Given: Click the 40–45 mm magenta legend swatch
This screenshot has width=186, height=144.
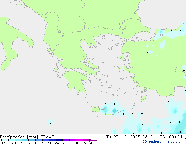Looking at the screenshot, I should [80, 140].
